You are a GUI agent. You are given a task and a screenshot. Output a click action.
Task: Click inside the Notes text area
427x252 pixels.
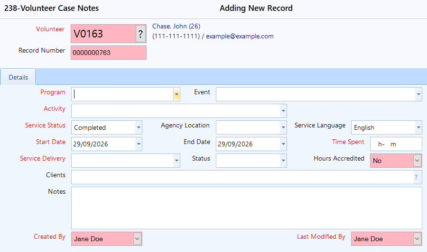point(247,208)
